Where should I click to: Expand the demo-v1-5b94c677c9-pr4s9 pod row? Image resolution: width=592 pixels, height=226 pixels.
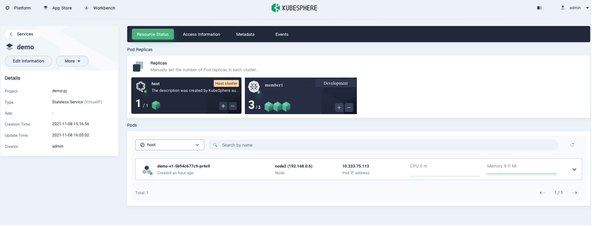pyautogui.click(x=574, y=170)
